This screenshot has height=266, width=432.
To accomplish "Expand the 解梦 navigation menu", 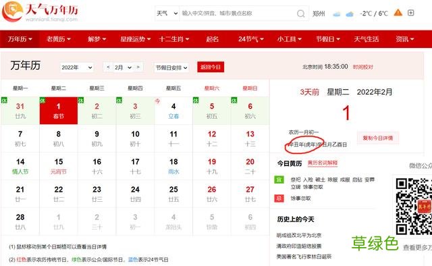I will click(x=97, y=39).
